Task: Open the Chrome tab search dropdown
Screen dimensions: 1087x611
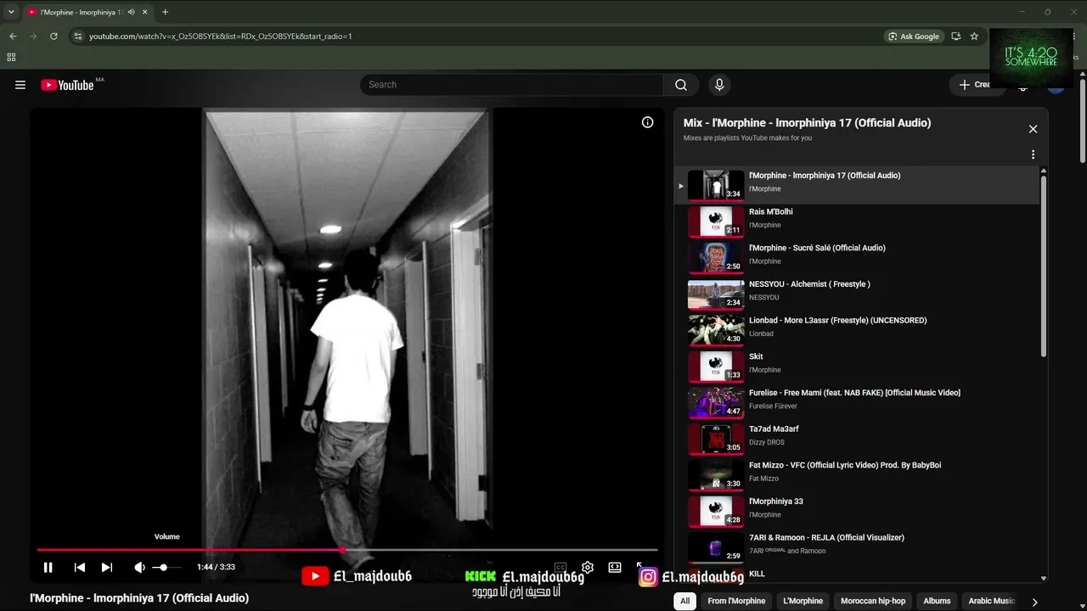Action: coord(11,12)
